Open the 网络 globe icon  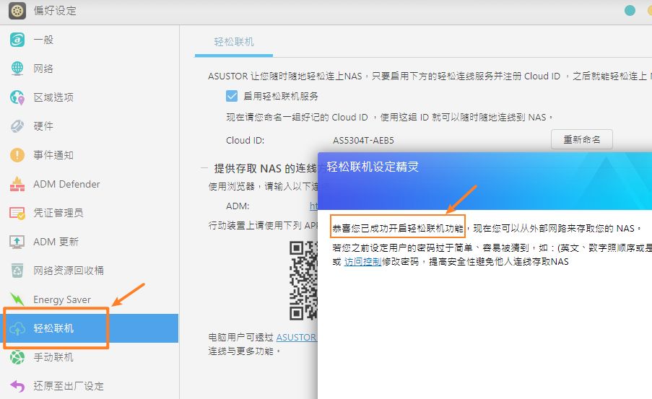pyautogui.click(x=17, y=69)
